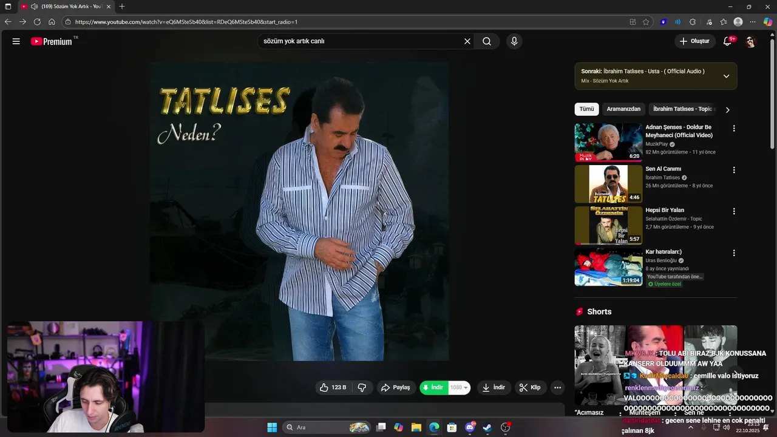Select the Tümü filter chip
This screenshot has height=437, width=777.
[x=586, y=109]
